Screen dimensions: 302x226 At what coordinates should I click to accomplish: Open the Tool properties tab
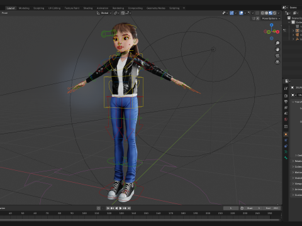[x=286, y=89]
